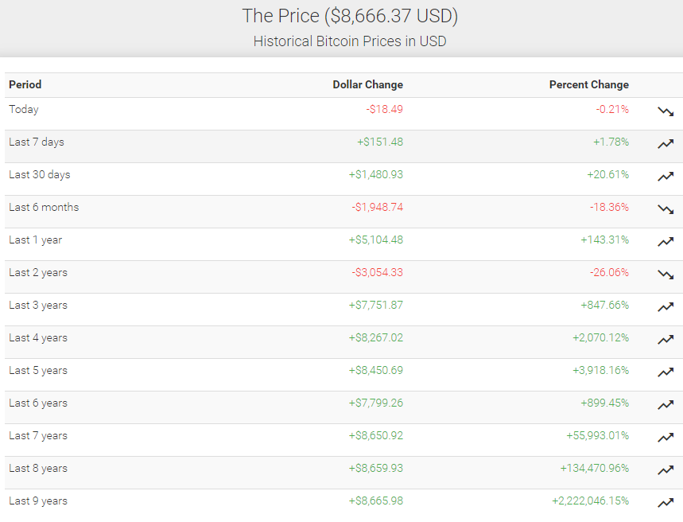Click the trend icon in Last 7 years row
The height and width of the screenshot is (522, 683).
coord(666,438)
